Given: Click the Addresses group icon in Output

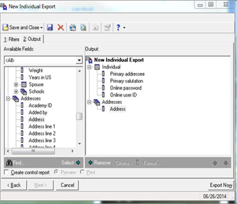Looking at the screenshot, I should pos(97,102).
